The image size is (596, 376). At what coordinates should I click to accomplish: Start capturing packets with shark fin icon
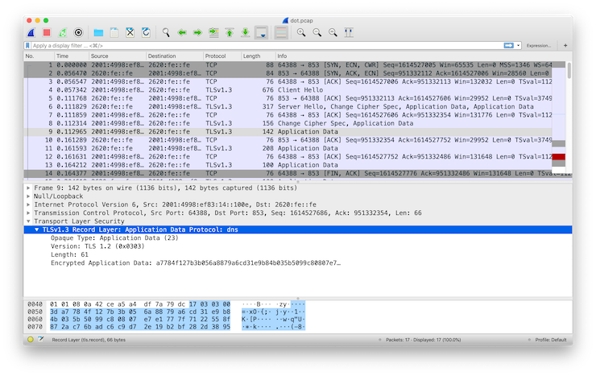31,33
